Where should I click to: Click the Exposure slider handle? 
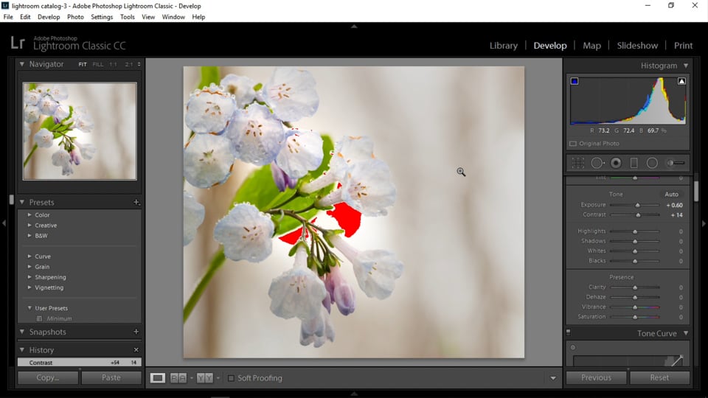pyautogui.click(x=637, y=205)
